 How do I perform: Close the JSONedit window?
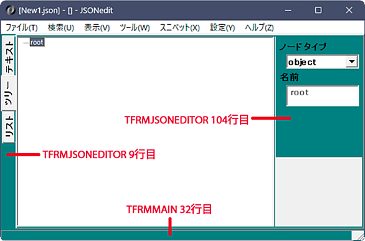(x=349, y=10)
